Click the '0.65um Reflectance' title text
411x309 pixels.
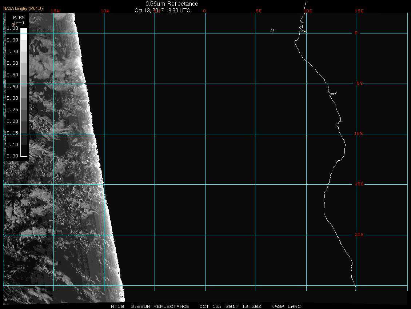pos(172,4)
